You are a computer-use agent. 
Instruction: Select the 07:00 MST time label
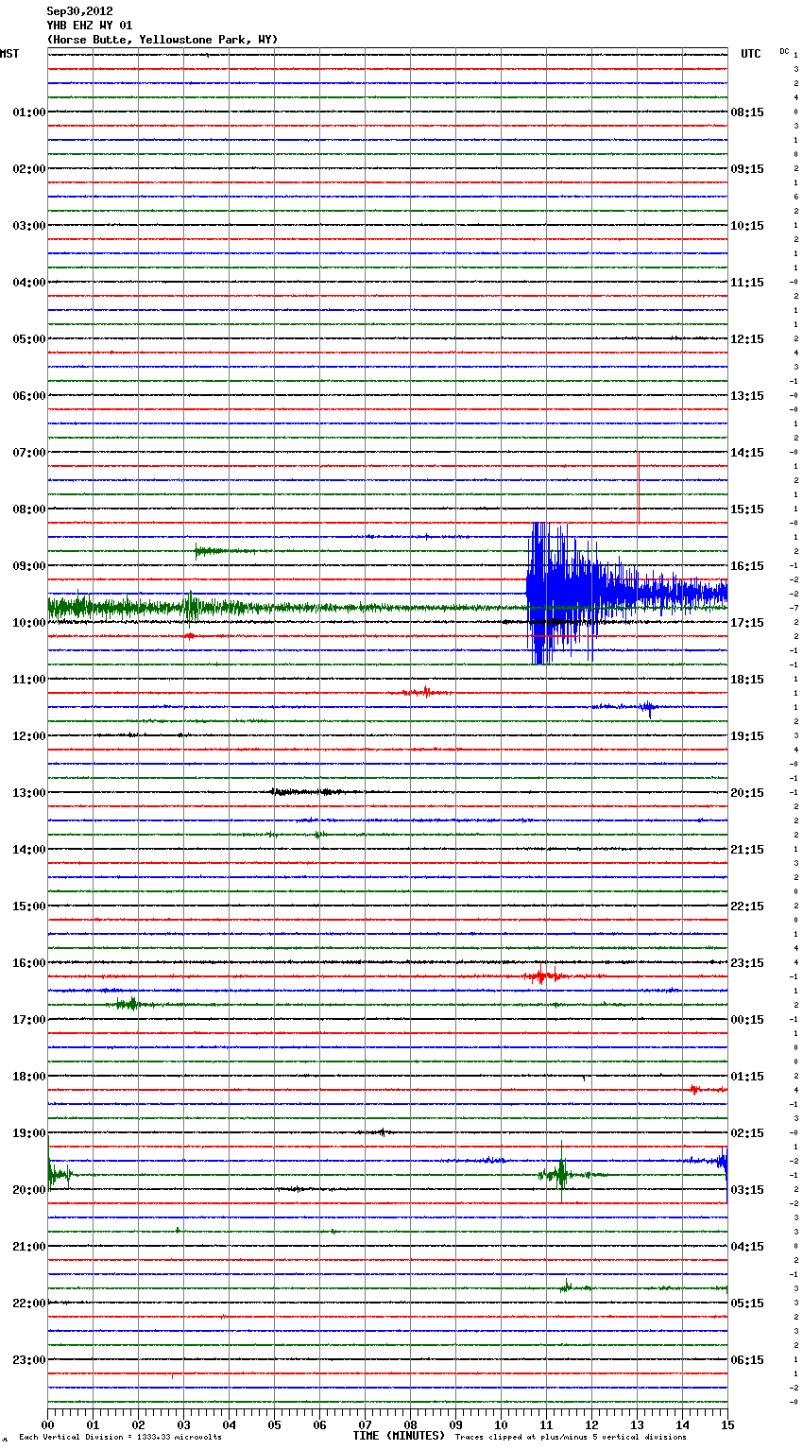pyautogui.click(x=29, y=453)
